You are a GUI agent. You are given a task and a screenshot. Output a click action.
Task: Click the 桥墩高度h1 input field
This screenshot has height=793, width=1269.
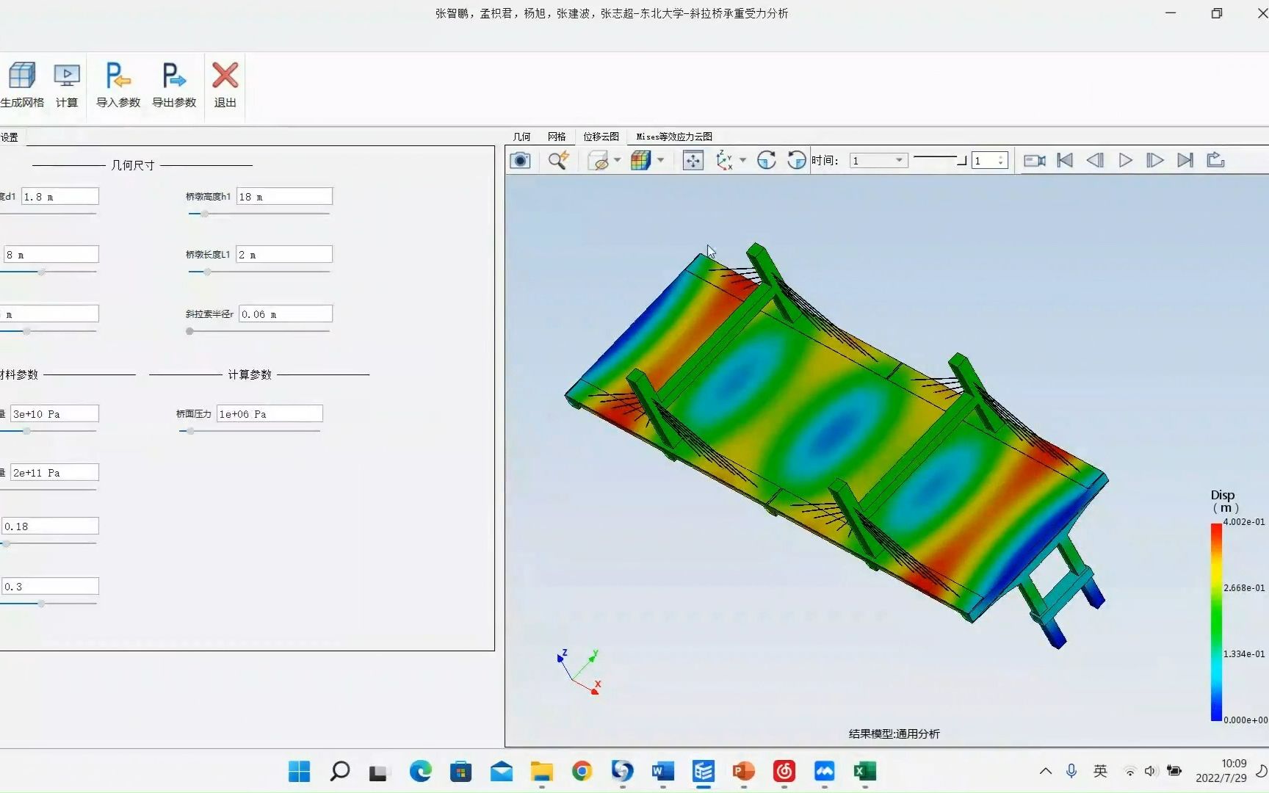284,196
